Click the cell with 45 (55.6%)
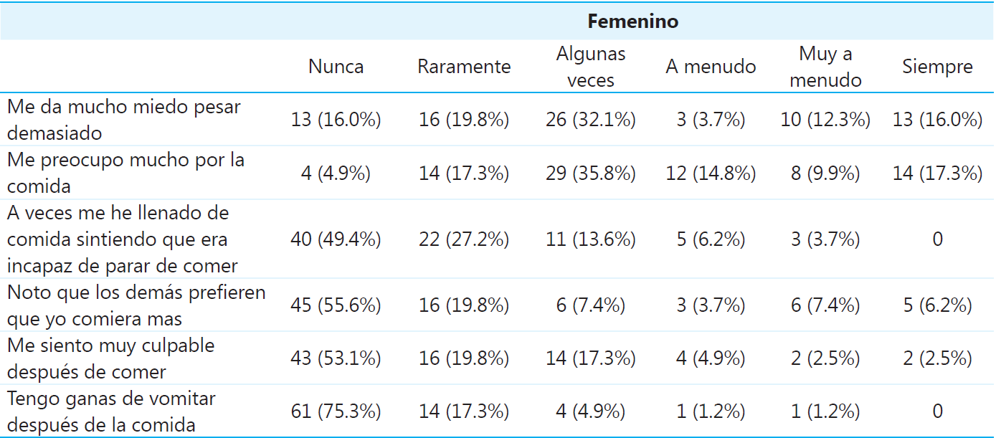This screenshot has width=996, height=438. [x=336, y=305]
